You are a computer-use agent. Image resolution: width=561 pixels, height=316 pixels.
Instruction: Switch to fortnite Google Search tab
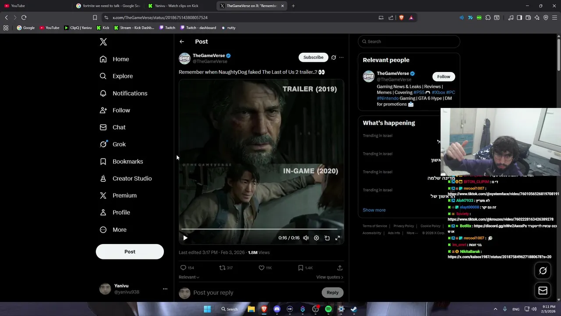(108, 6)
